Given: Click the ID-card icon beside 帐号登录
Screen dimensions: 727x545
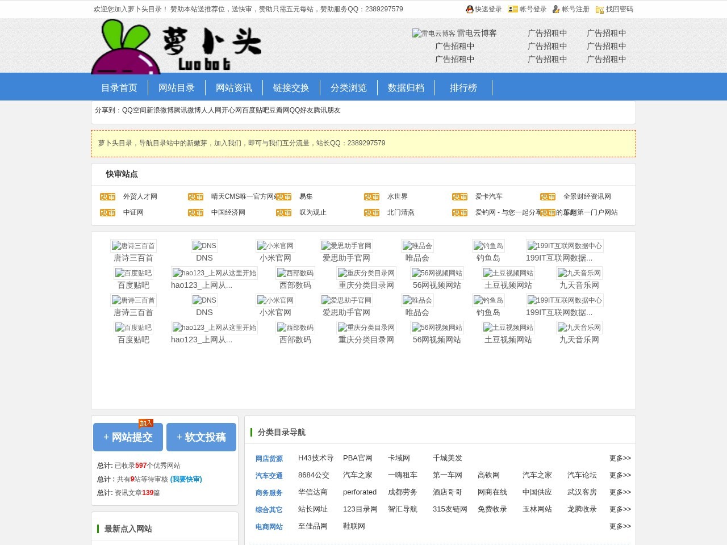Looking at the screenshot, I should [513, 9].
